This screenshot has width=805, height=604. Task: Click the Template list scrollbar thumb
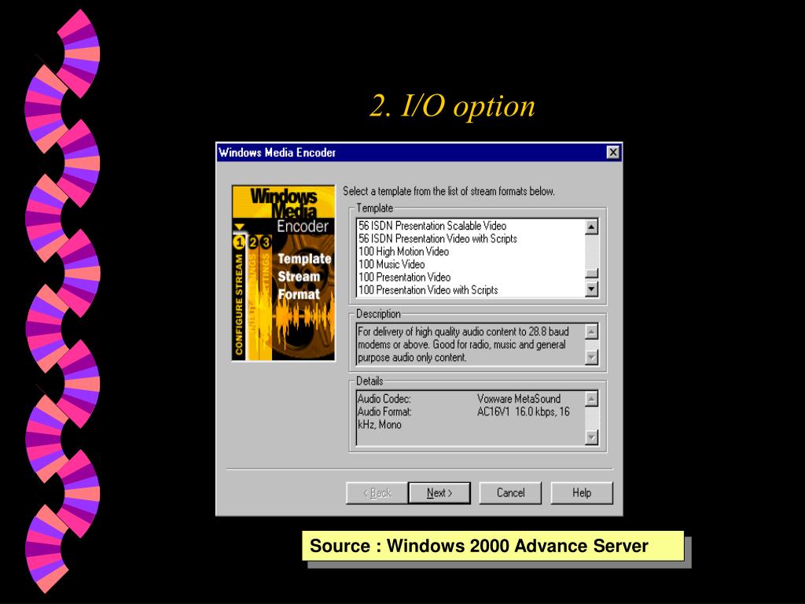click(x=591, y=273)
